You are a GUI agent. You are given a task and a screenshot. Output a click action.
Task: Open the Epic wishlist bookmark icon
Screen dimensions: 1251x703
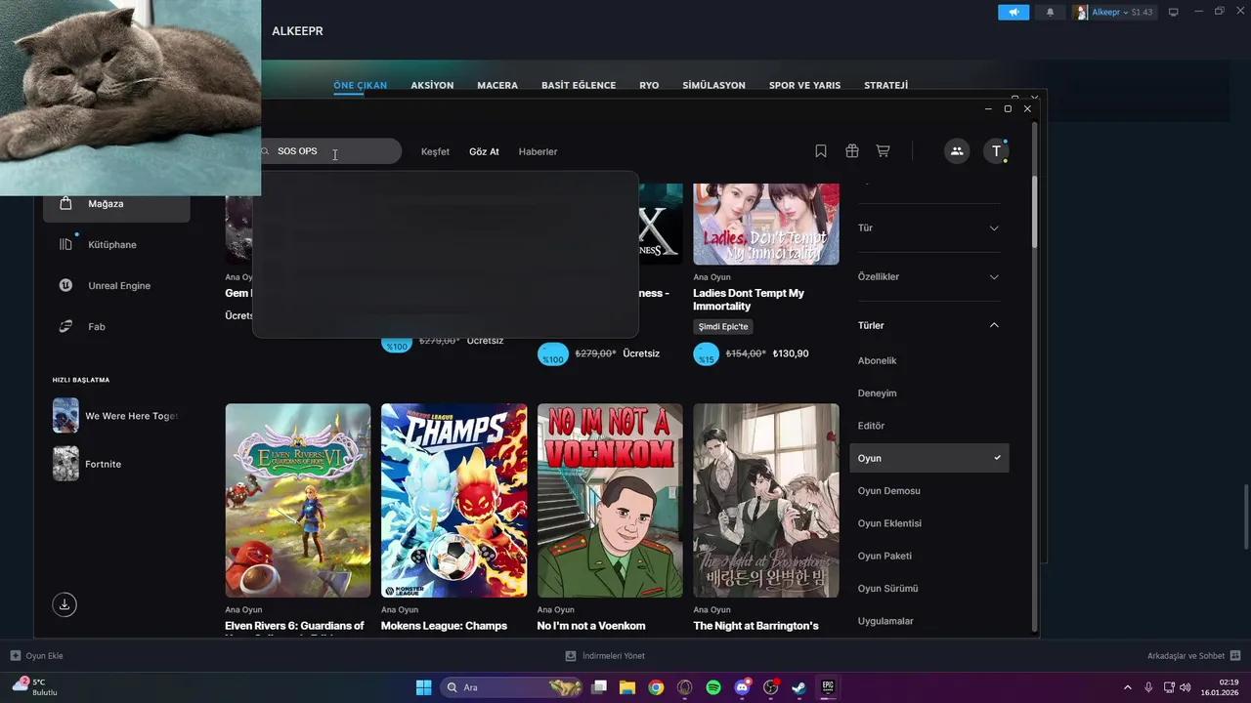click(x=821, y=151)
